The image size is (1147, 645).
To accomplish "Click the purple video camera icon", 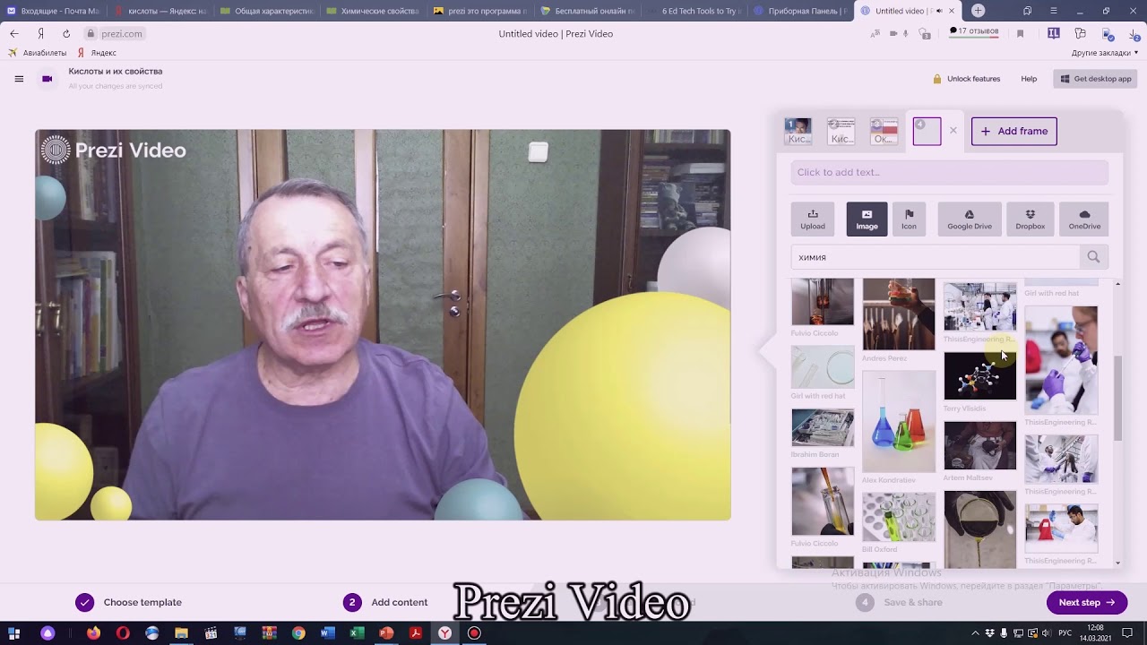I will click(x=47, y=79).
